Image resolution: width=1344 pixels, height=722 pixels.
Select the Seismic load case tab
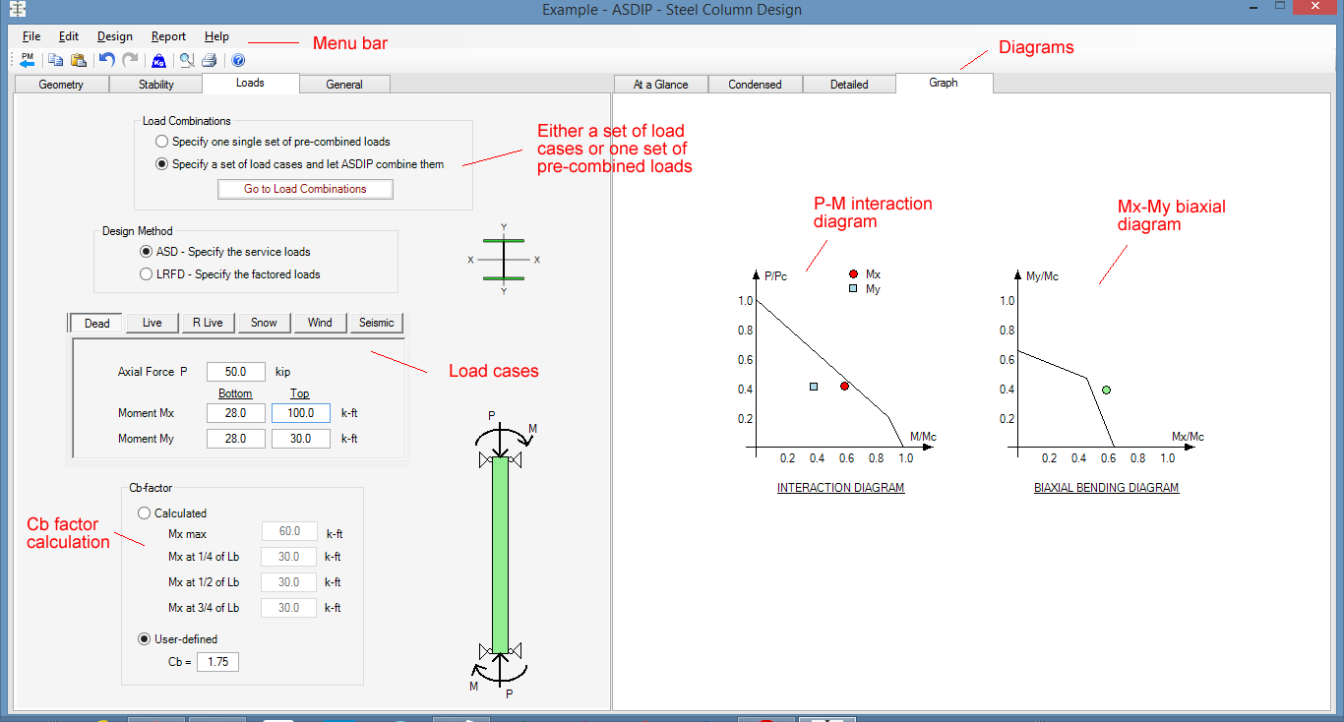(x=376, y=323)
